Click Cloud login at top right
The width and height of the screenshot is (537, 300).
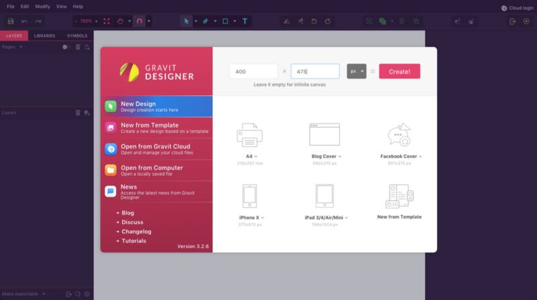(x=518, y=8)
